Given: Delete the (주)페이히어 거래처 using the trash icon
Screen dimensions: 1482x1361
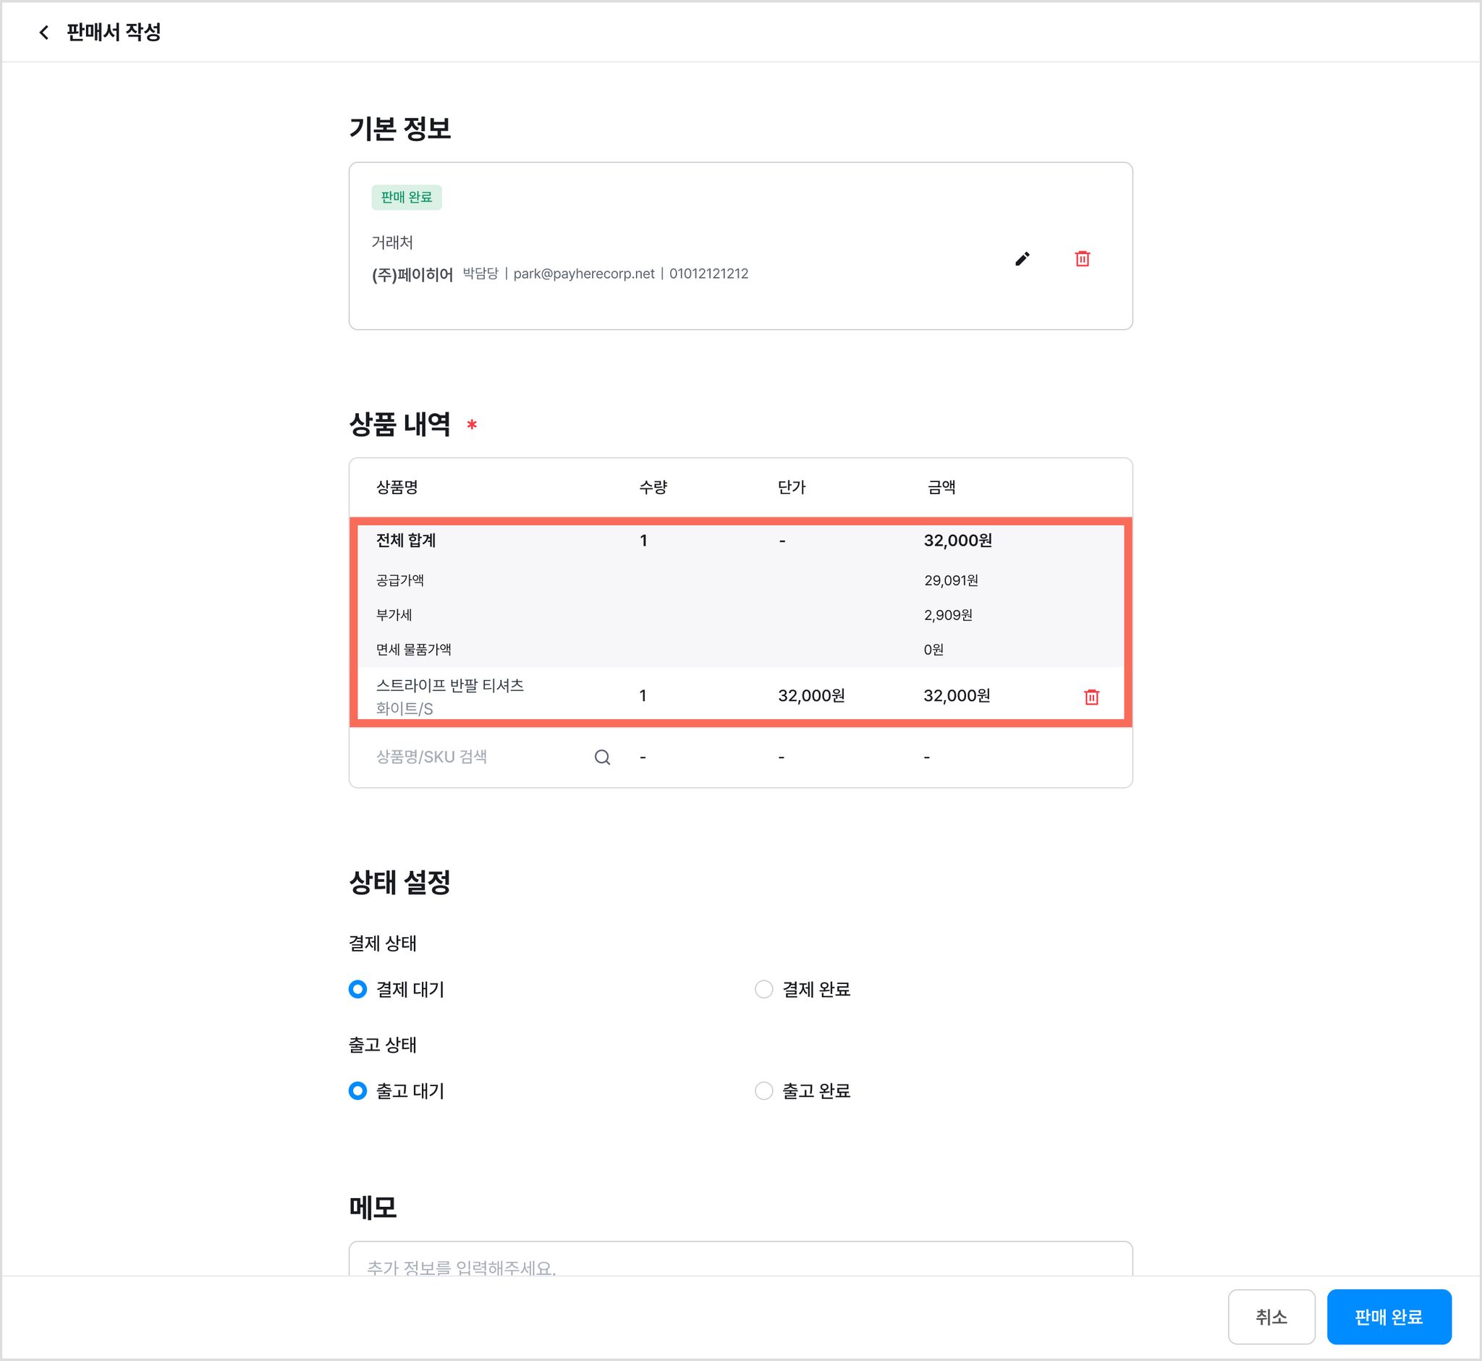Looking at the screenshot, I should 1082,258.
